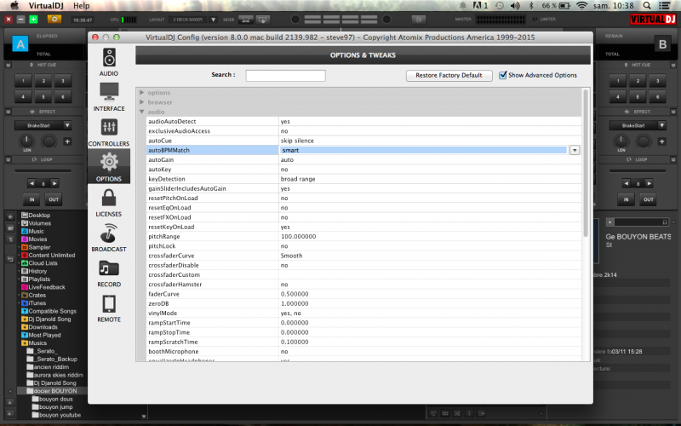Open the Audio settings section
This screenshot has width=681, height=426.
point(109,62)
